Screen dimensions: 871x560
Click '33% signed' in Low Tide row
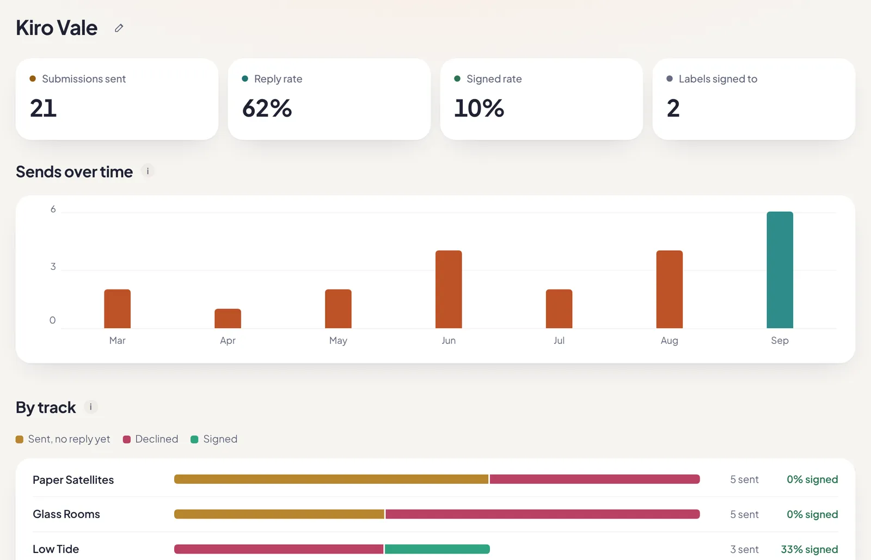(x=809, y=549)
